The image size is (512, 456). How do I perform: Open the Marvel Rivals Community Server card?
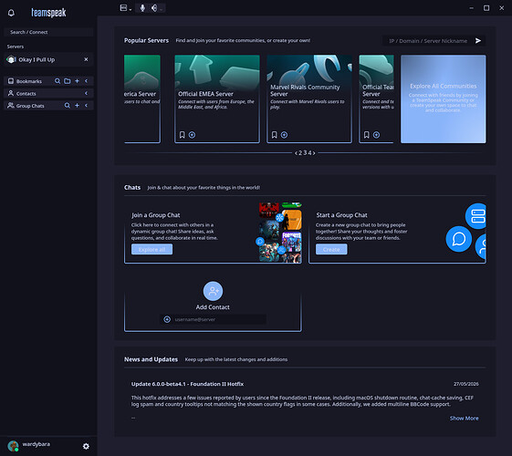(309, 98)
